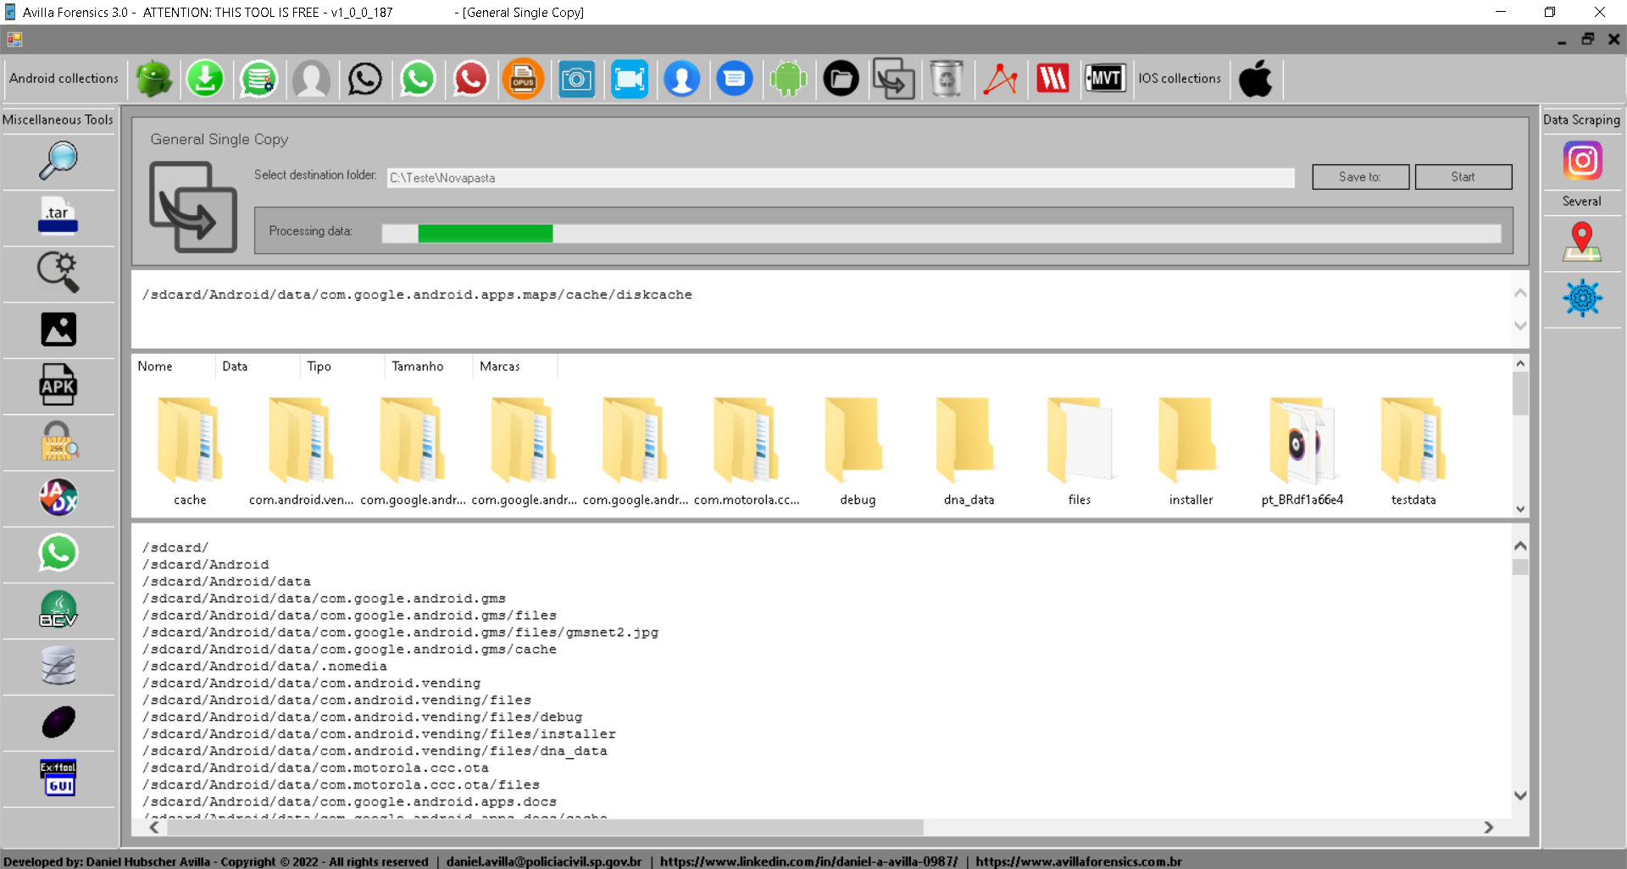1627x869 pixels.
Task: Open the Instagram data scraping icon
Action: 1582,160
